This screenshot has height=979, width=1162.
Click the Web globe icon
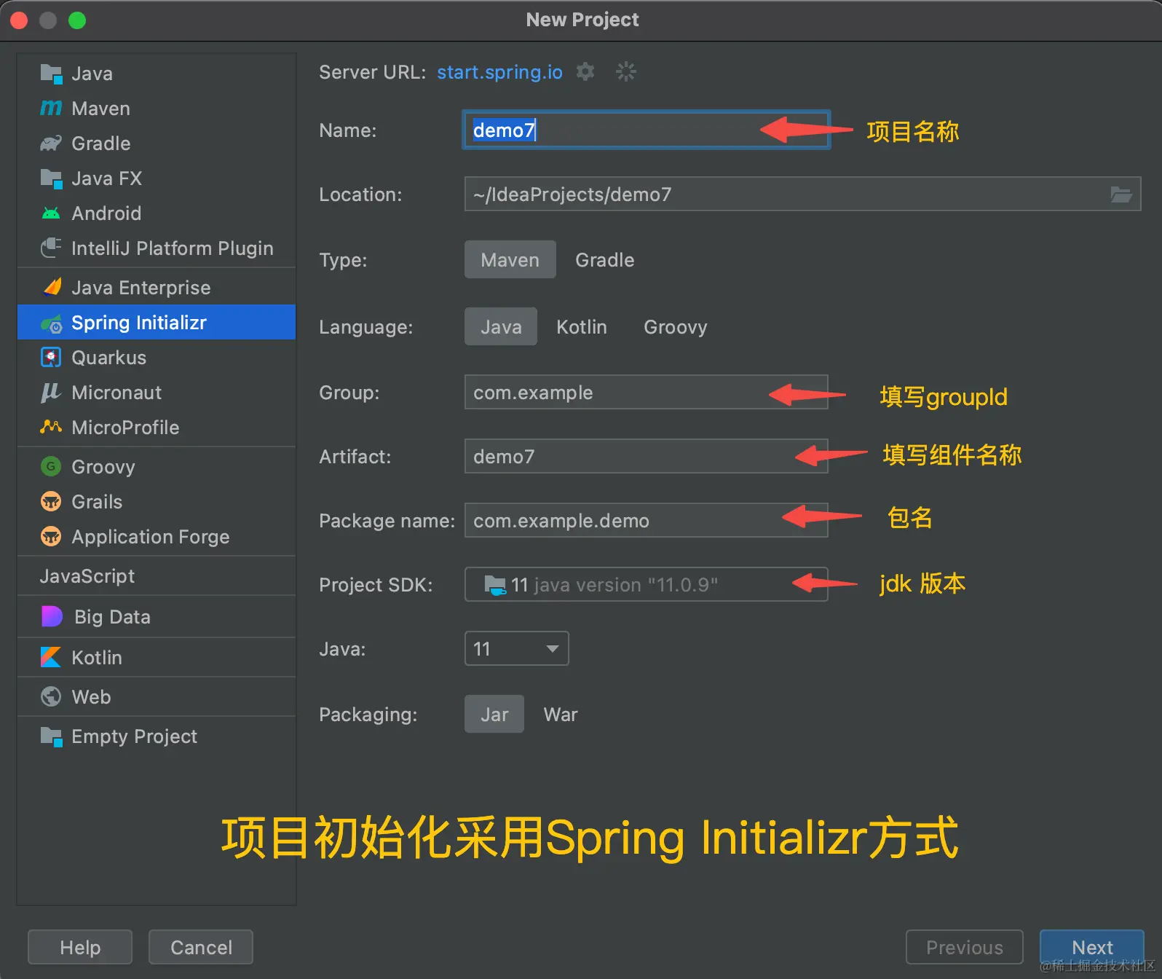click(x=51, y=697)
